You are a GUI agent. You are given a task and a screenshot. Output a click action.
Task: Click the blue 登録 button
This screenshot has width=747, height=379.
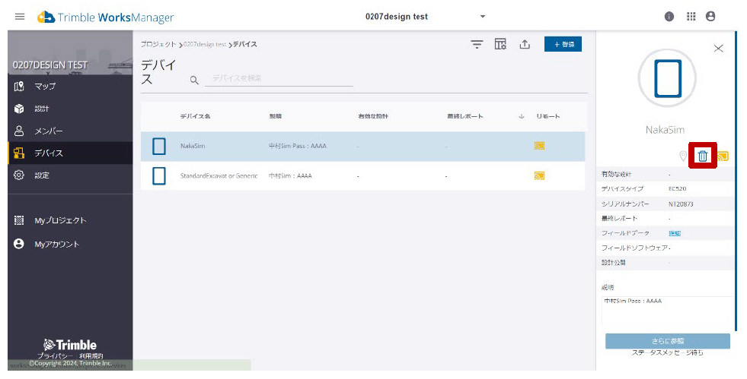tap(563, 45)
